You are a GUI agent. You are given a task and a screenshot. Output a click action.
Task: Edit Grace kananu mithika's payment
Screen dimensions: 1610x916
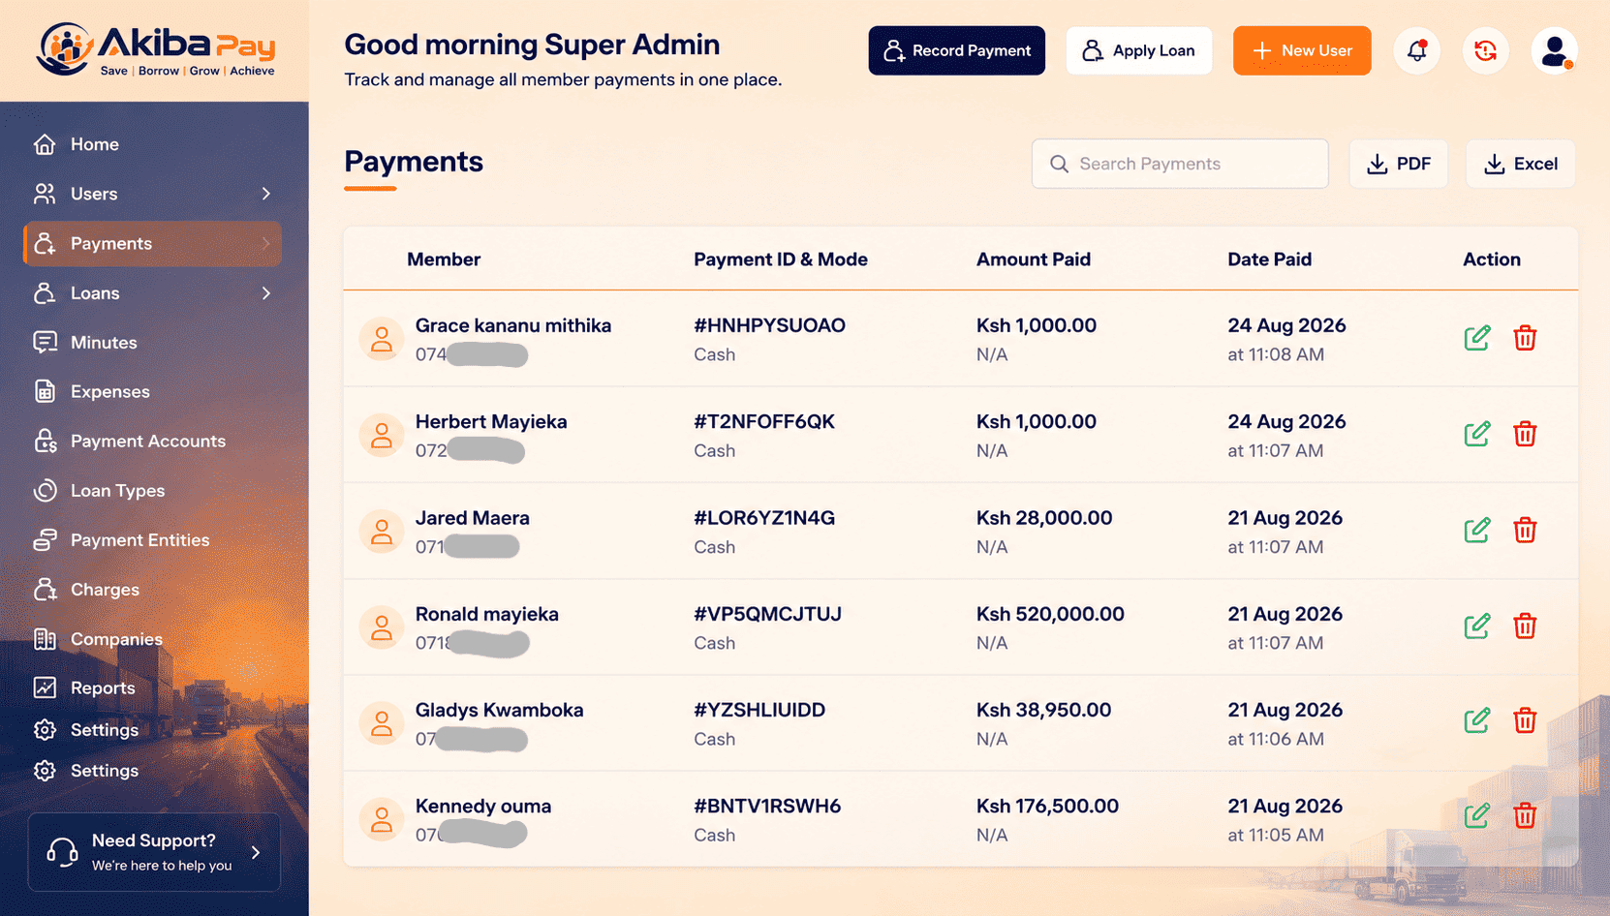pyautogui.click(x=1476, y=338)
